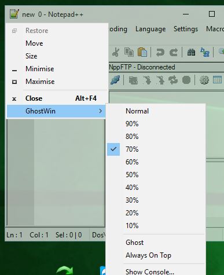Click the Paste clipboard toolbar icon
The width and height of the screenshot is (224, 275).
point(142,52)
